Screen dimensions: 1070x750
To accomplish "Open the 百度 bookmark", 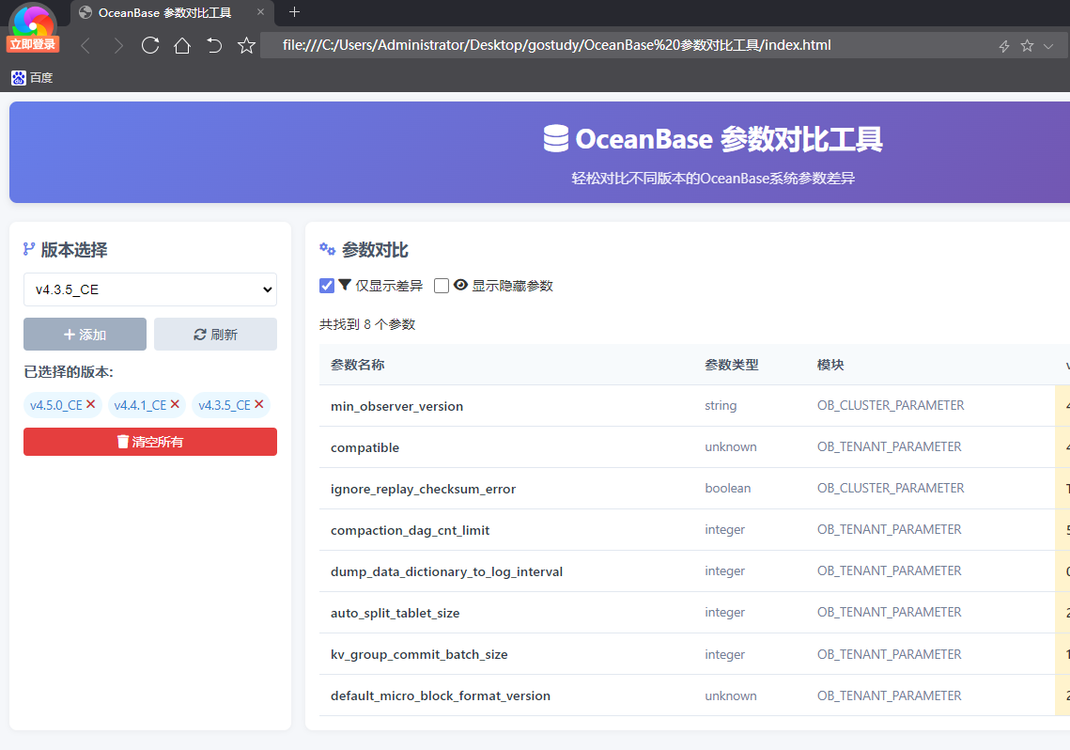I will pyautogui.click(x=32, y=78).
